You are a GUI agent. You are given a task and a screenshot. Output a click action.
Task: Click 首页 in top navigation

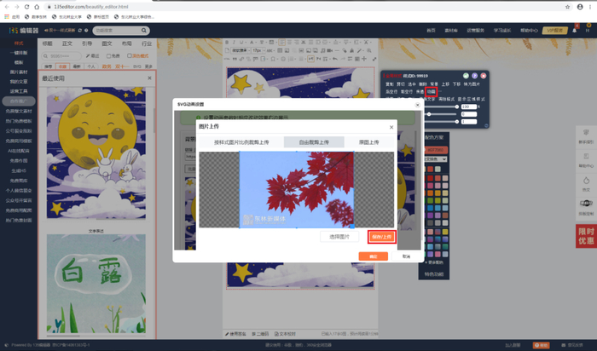point(431,31)
